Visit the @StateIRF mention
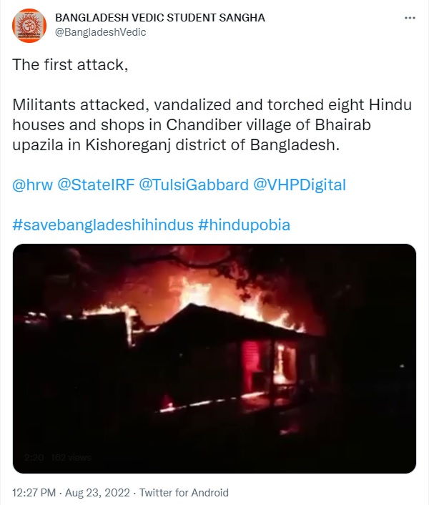The height and width of the screenshot is (505, 439). [94, 185]
